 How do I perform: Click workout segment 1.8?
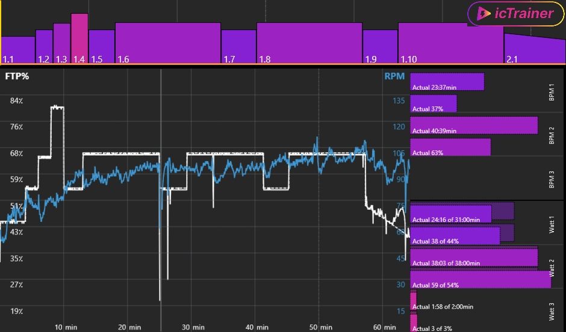309,43
